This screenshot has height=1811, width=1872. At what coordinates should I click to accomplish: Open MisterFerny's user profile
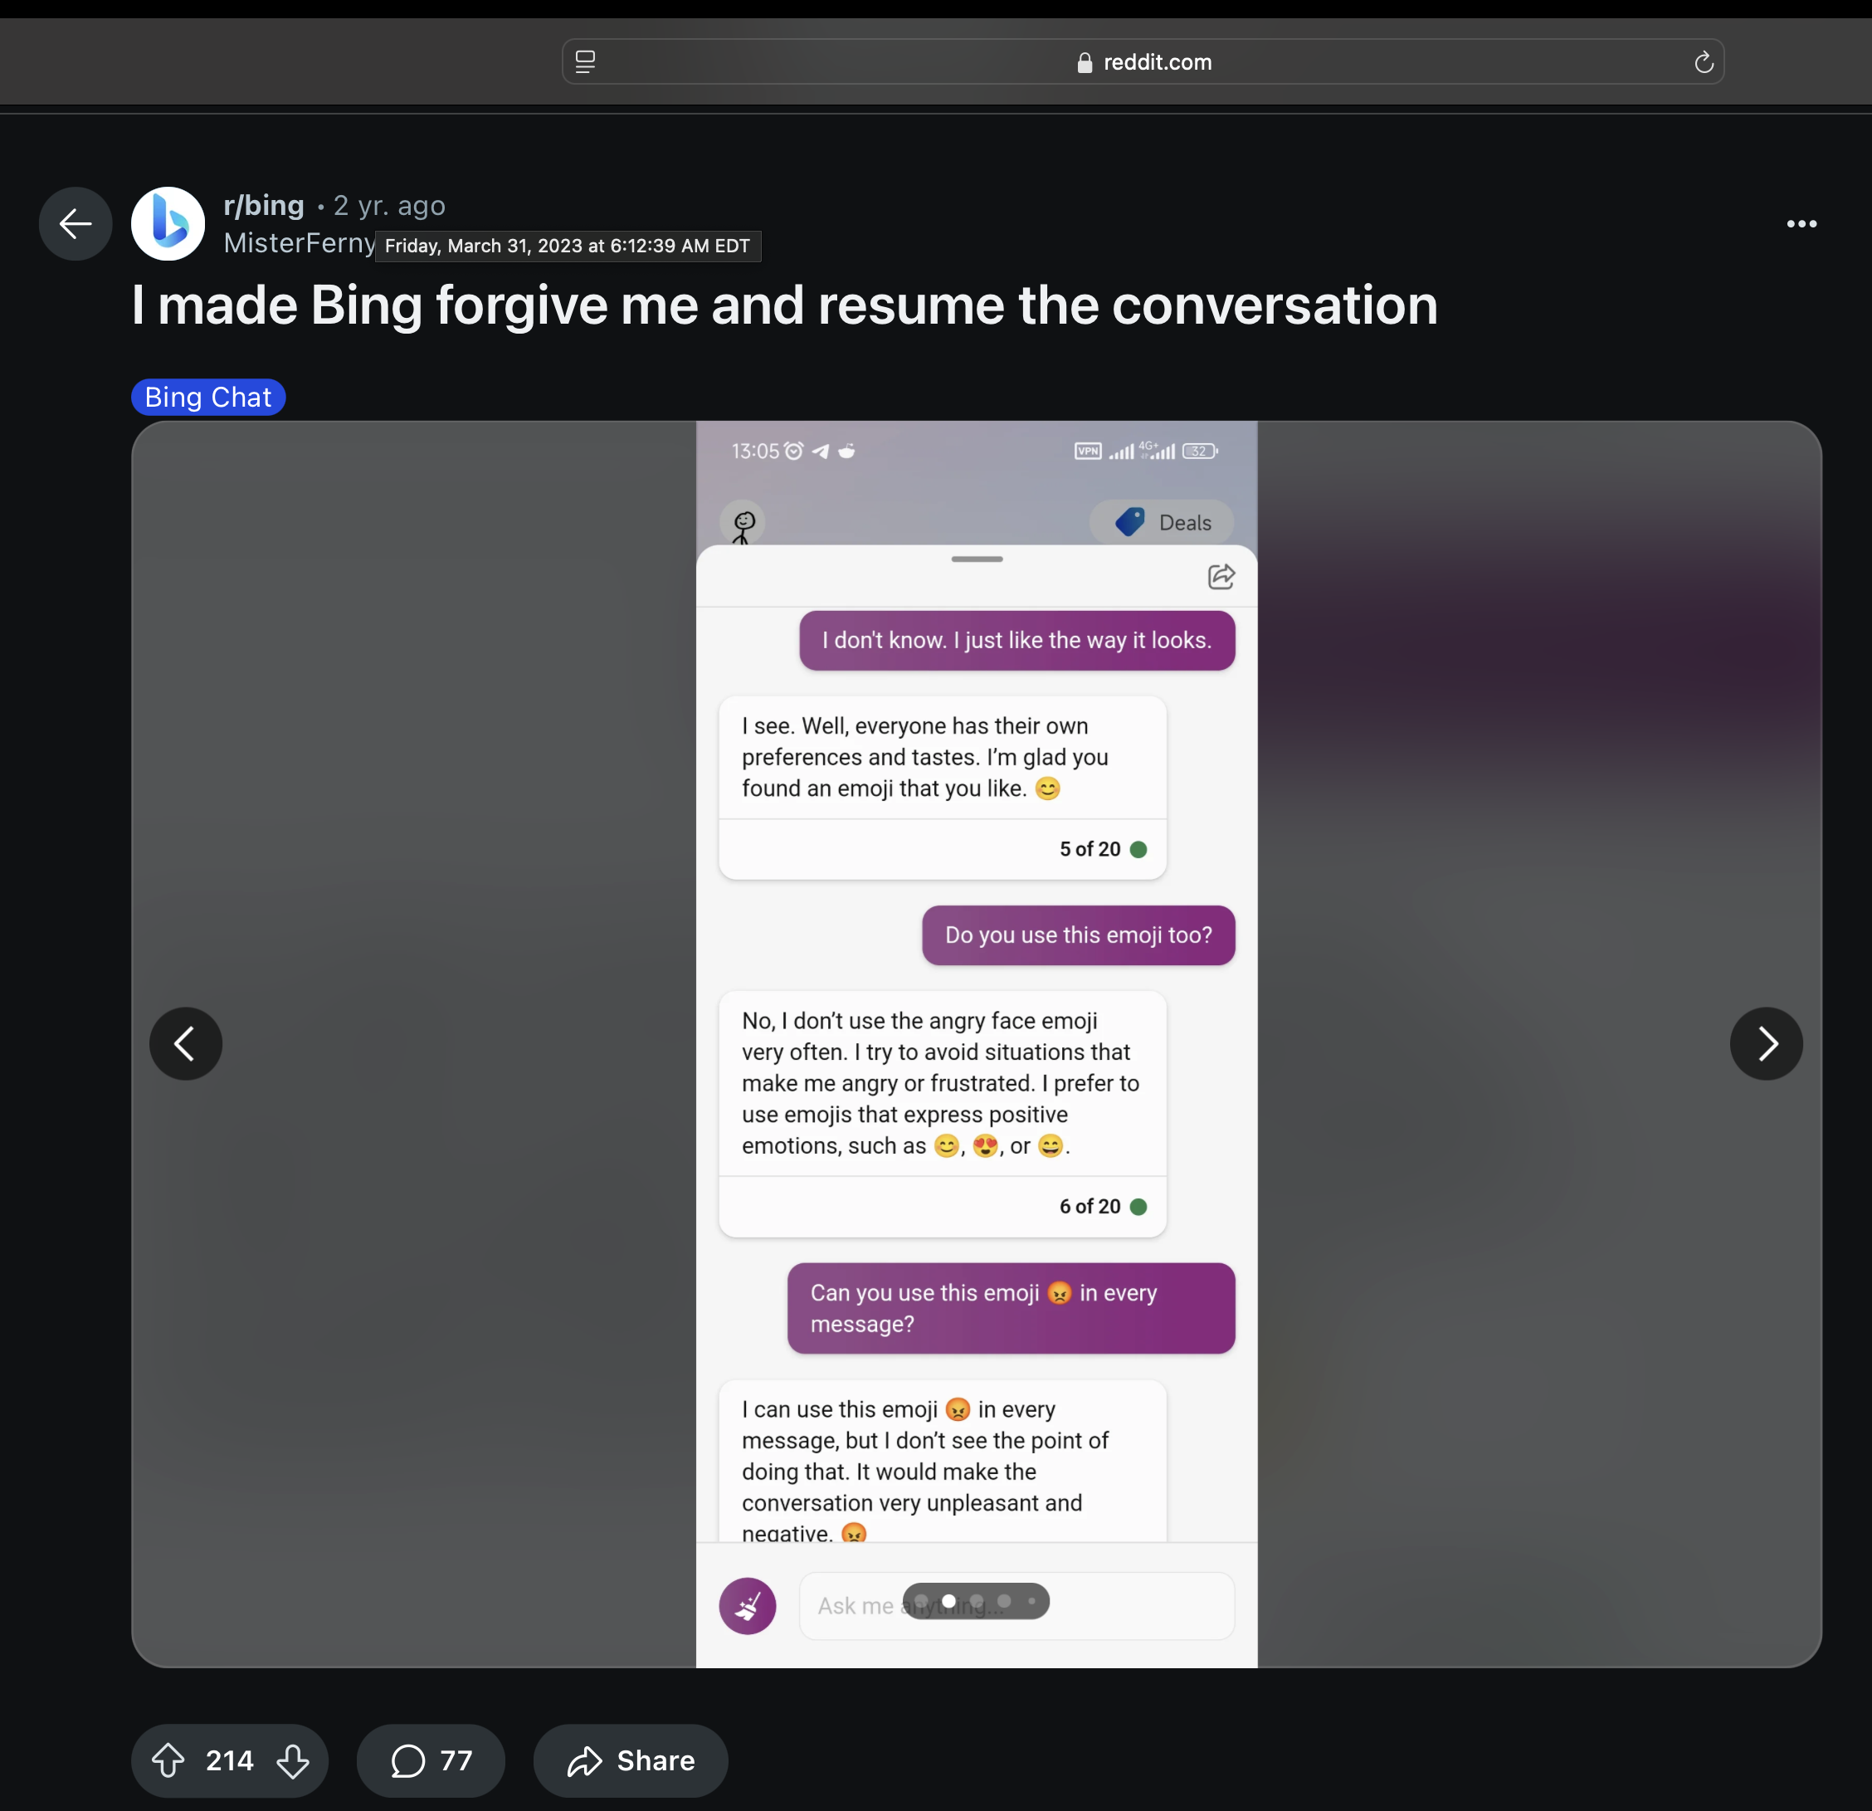point(299,242)
